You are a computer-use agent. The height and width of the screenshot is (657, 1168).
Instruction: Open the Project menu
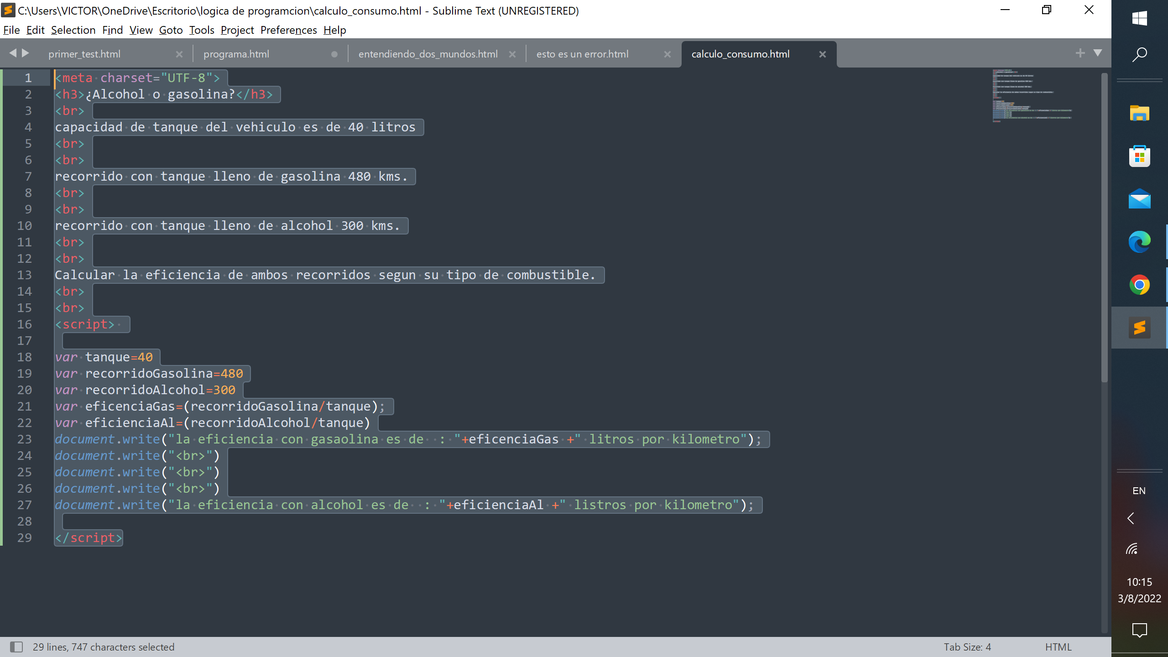click(x=237, y=30)
